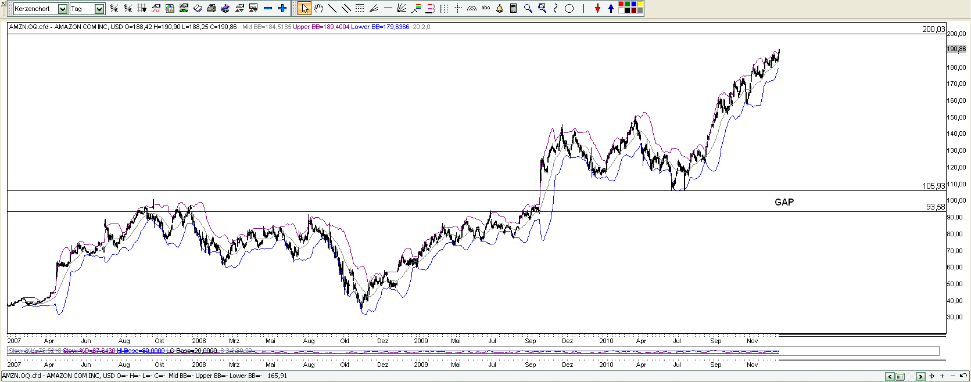
Task: Click the blue plus zoom in icon
Action: 282,8
